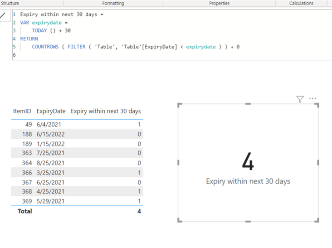Select the row with ItemID 189
Image resolution: width=332 pixels, height=248 pixels.
tap(77, 144)
